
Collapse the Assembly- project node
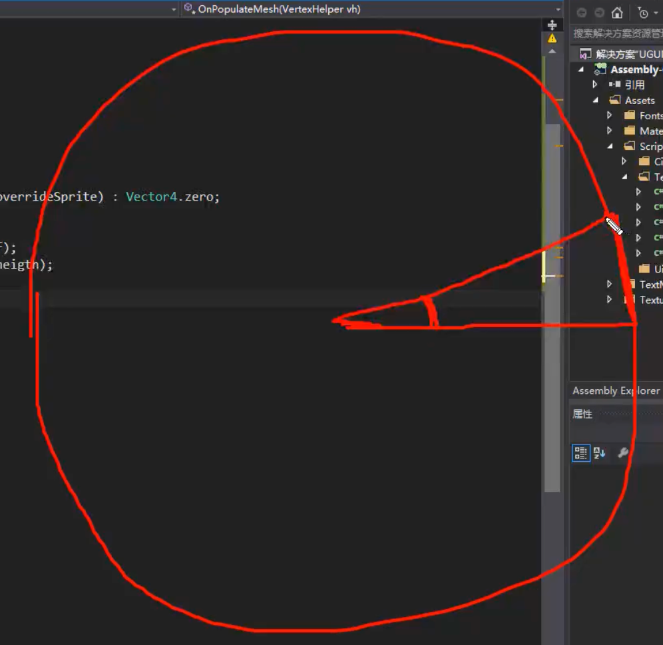tap(581, 69)
